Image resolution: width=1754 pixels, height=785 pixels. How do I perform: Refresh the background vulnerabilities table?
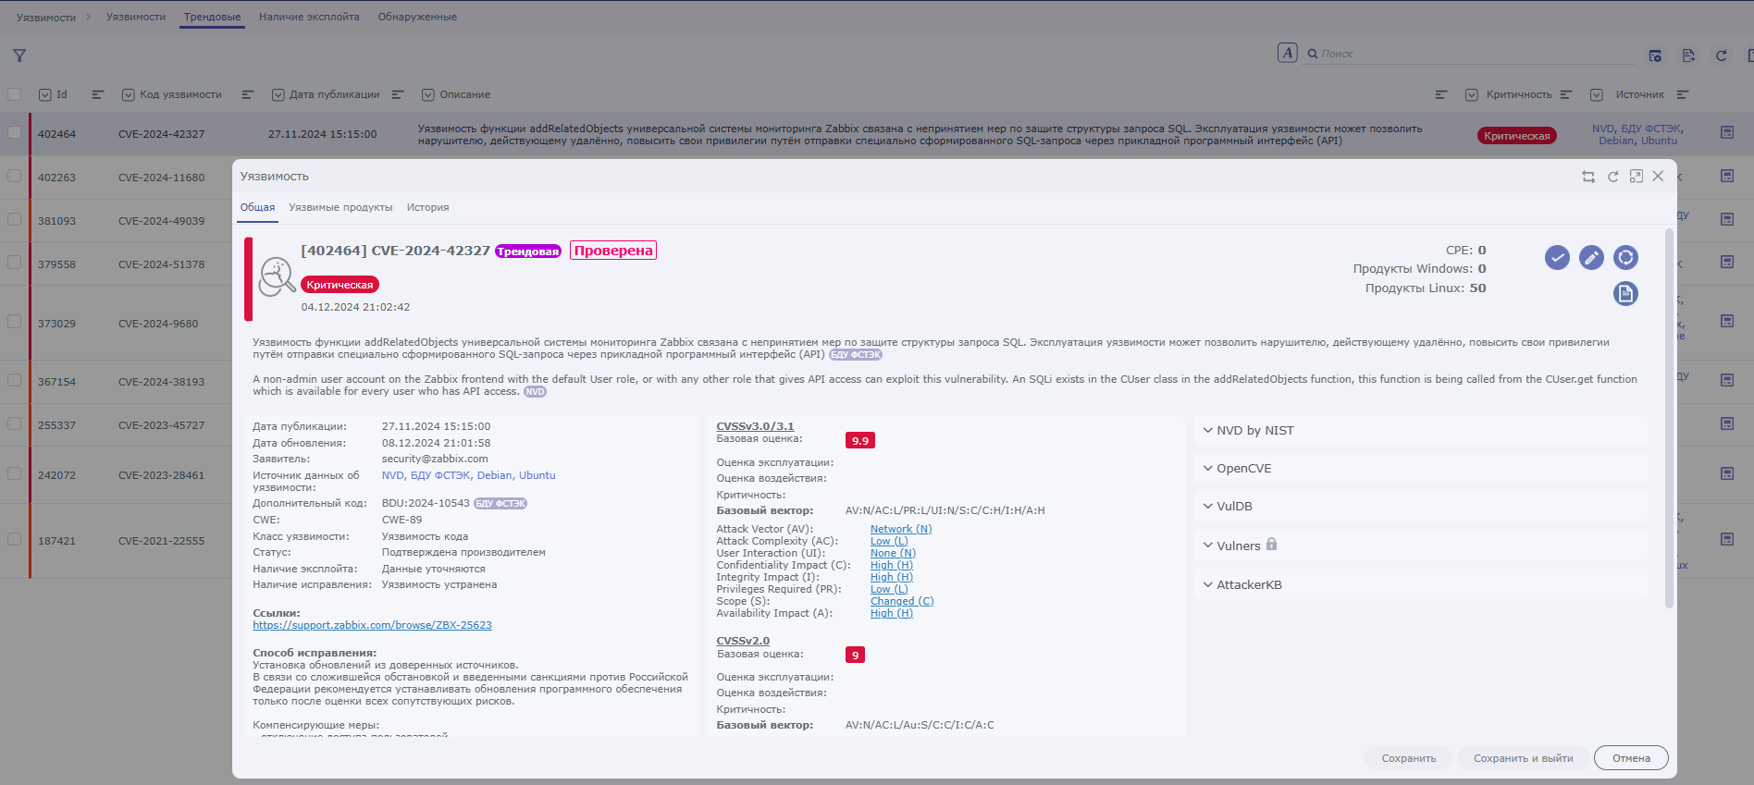coord(1722,55)
